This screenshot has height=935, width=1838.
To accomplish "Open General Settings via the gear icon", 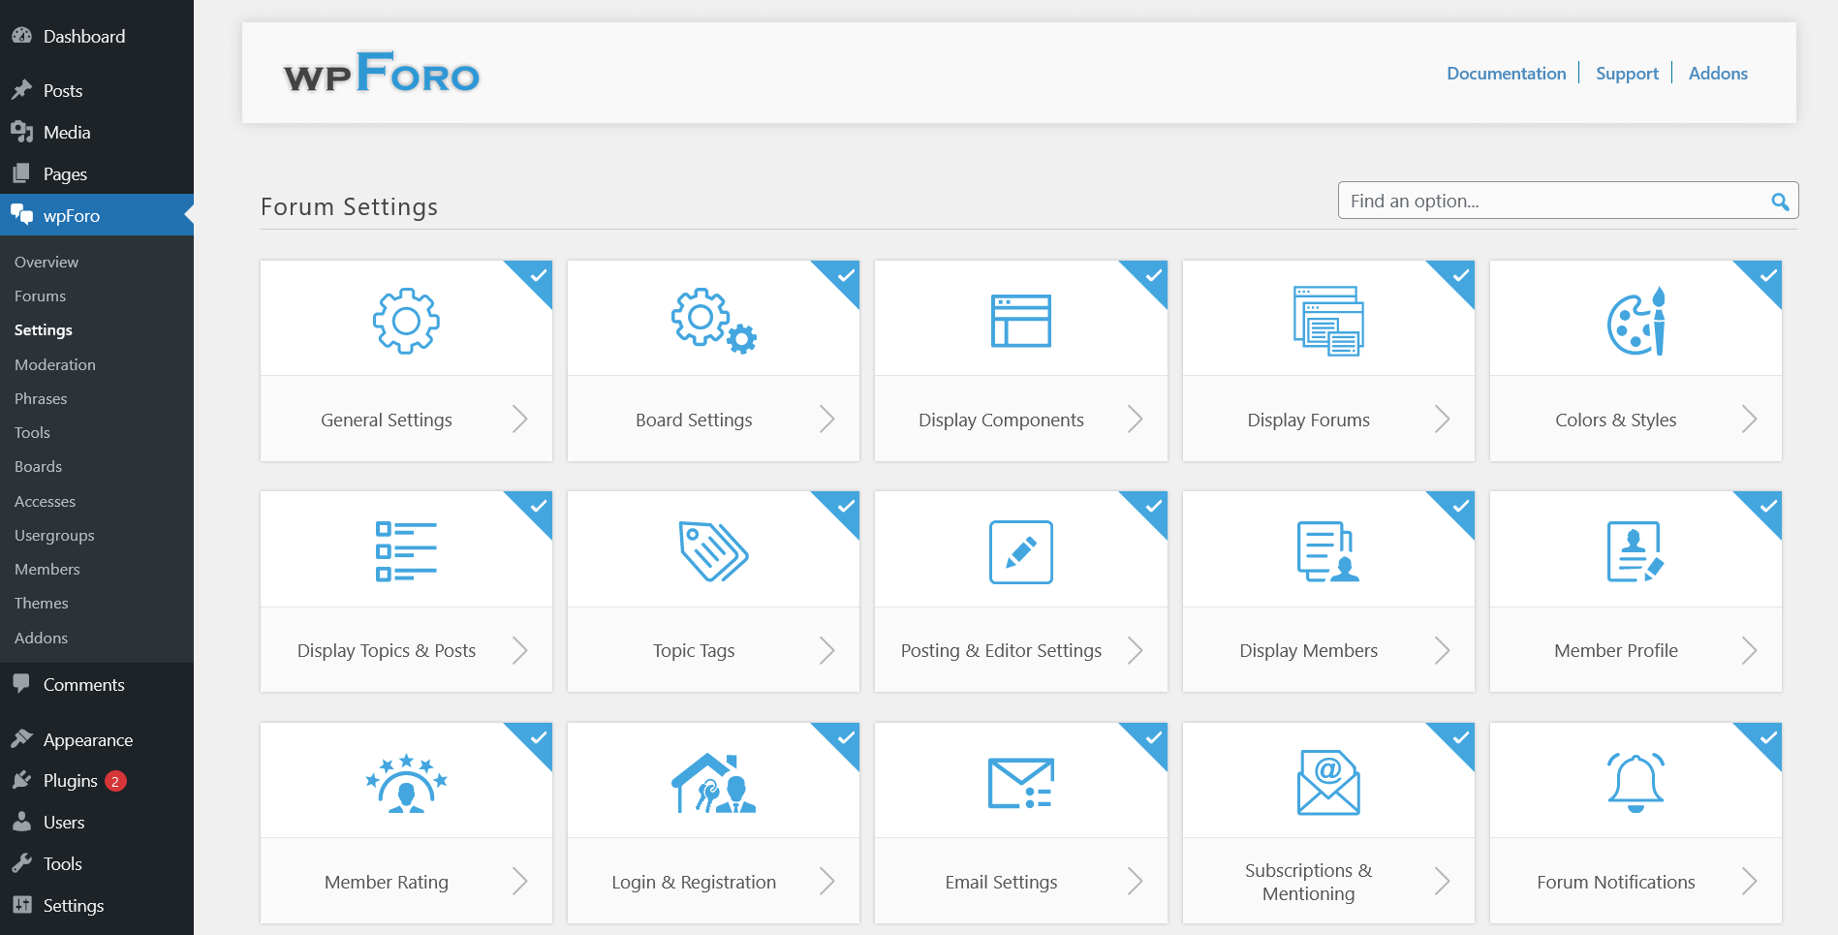I will click(406, 321).
